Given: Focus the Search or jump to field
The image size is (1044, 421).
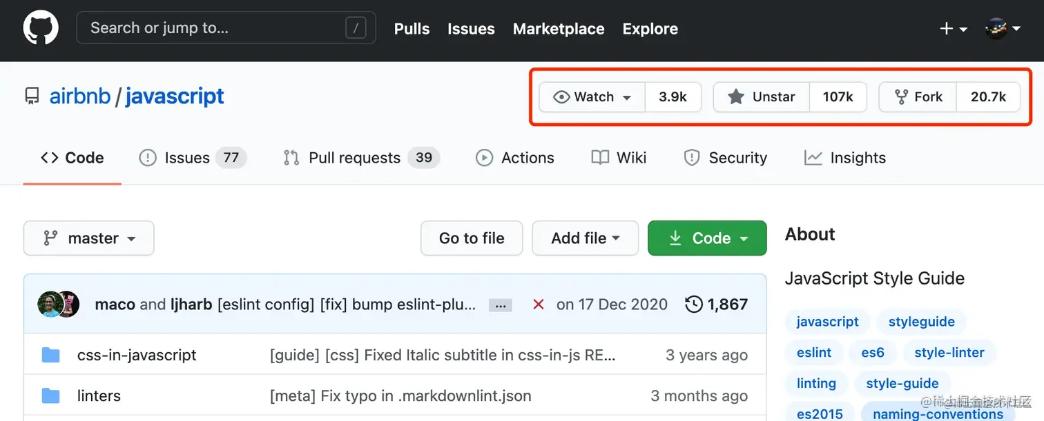Looking at the screenshot, I should [214, 28].
